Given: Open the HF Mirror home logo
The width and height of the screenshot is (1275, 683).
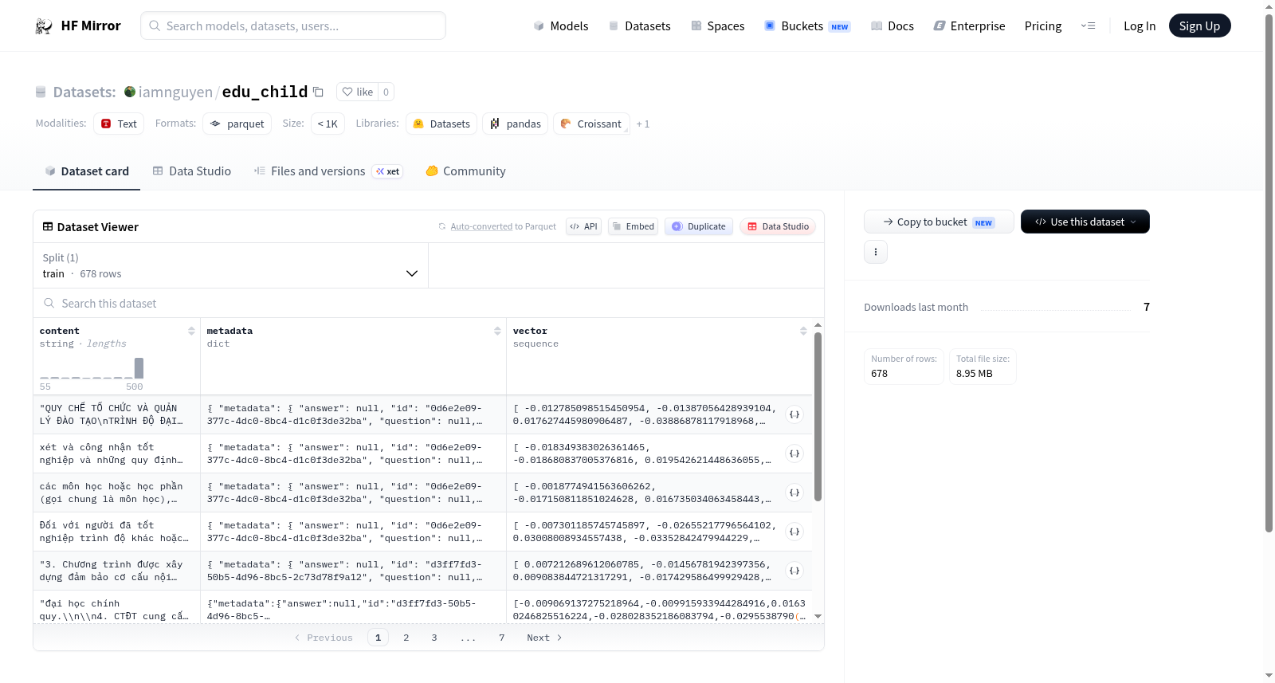Looking at the screenshot, I should point(78,26).
